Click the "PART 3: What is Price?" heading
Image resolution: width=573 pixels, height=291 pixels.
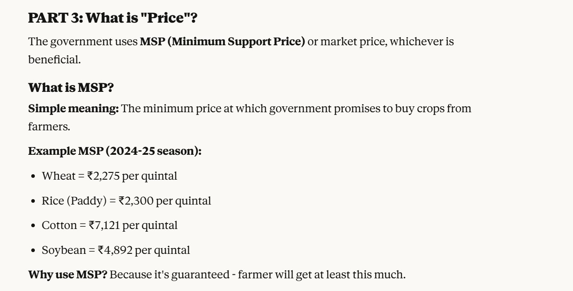pyautogui.click(x=113, y=18)
